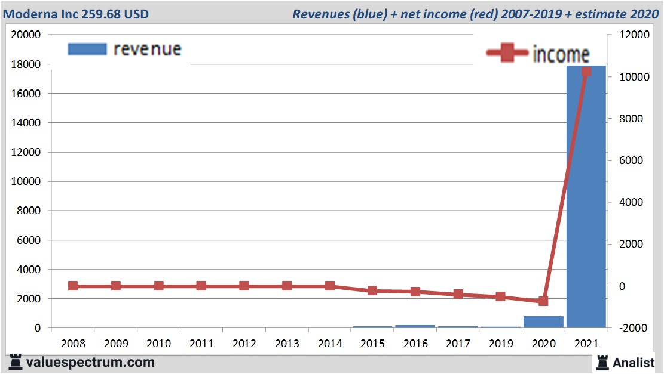Click the x-axis label 2013
664x374 pixels.
(x=287, y=344)
